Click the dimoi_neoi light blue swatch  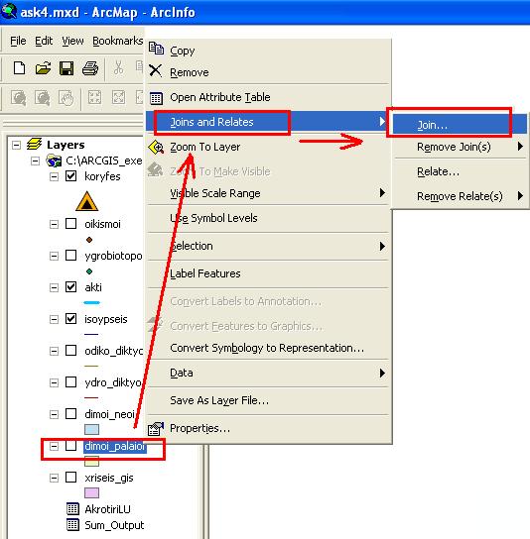(x=91, y=429)
